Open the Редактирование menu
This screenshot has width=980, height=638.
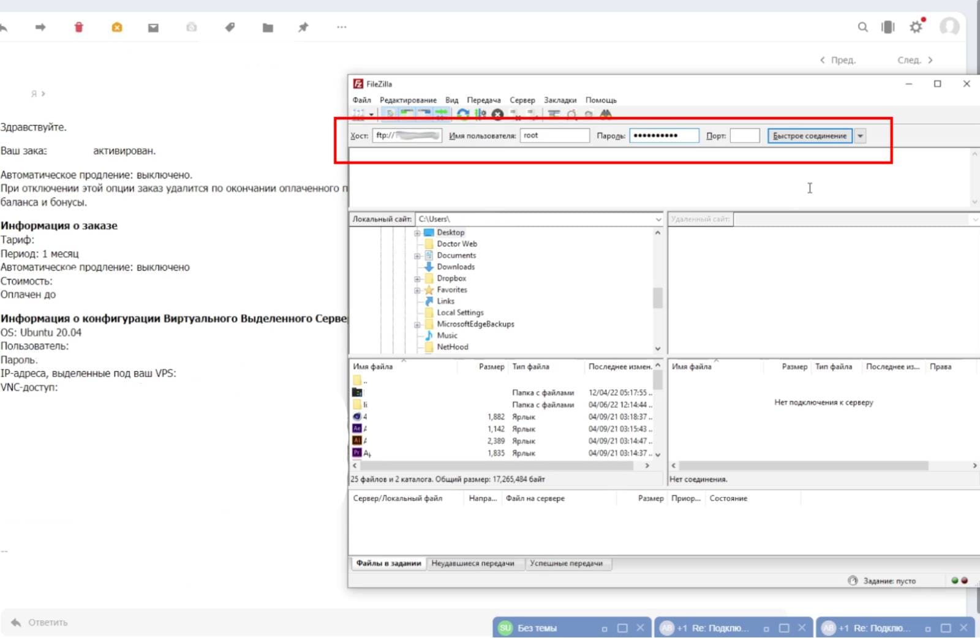pyautogui.click(x=408, y=100)
